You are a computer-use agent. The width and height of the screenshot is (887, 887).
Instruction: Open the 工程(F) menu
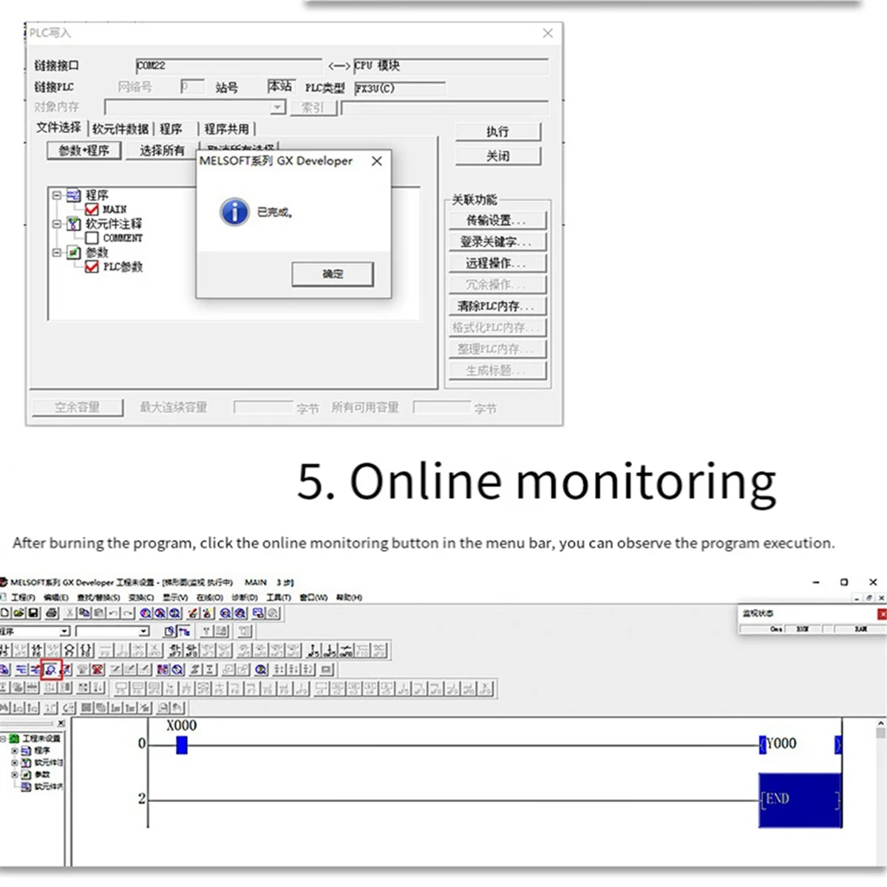click(x=23, y=597)
